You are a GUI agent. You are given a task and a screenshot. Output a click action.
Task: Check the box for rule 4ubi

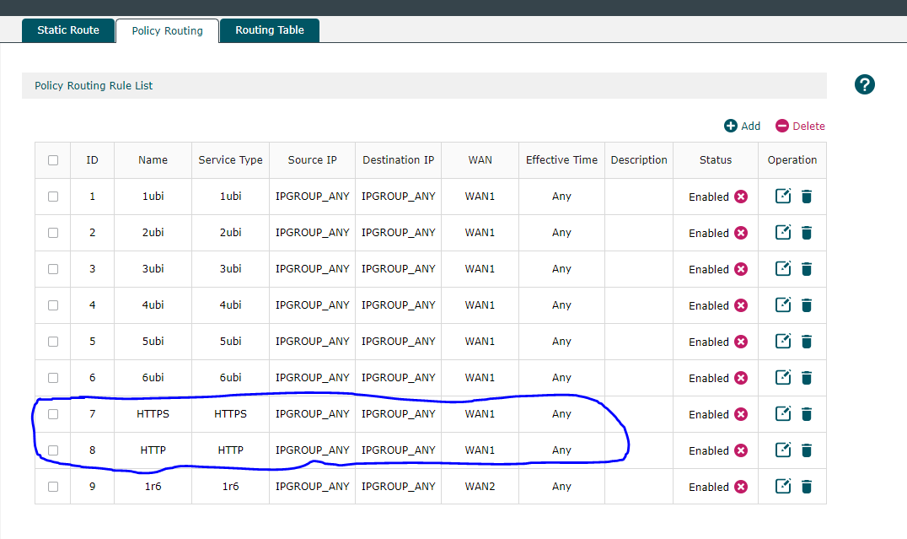(x=53, y=305)
